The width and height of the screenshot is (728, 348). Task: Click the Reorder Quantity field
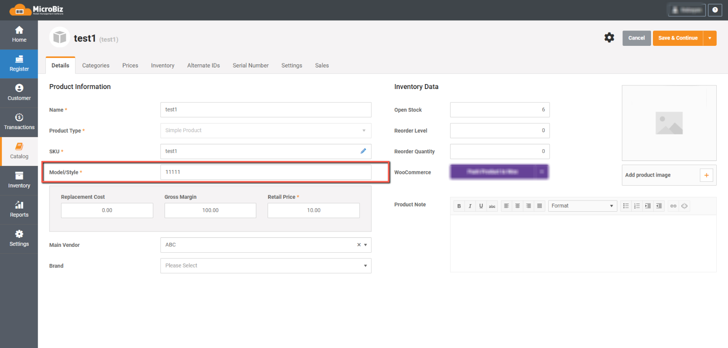pos(500,152)
